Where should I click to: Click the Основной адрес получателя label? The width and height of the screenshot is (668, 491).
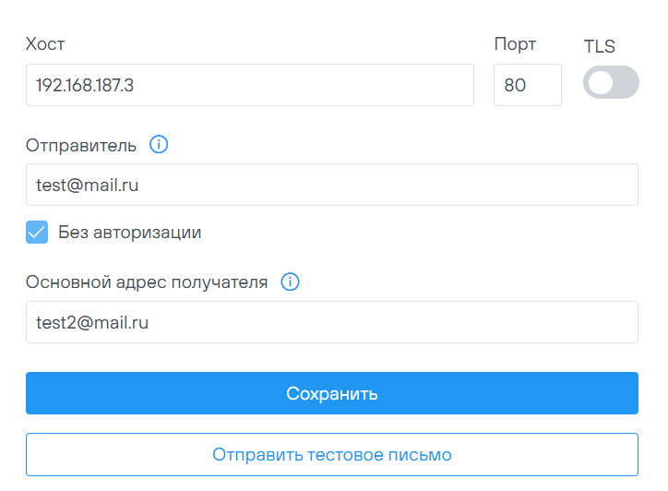pyautogui.click(x=147, y=282)
